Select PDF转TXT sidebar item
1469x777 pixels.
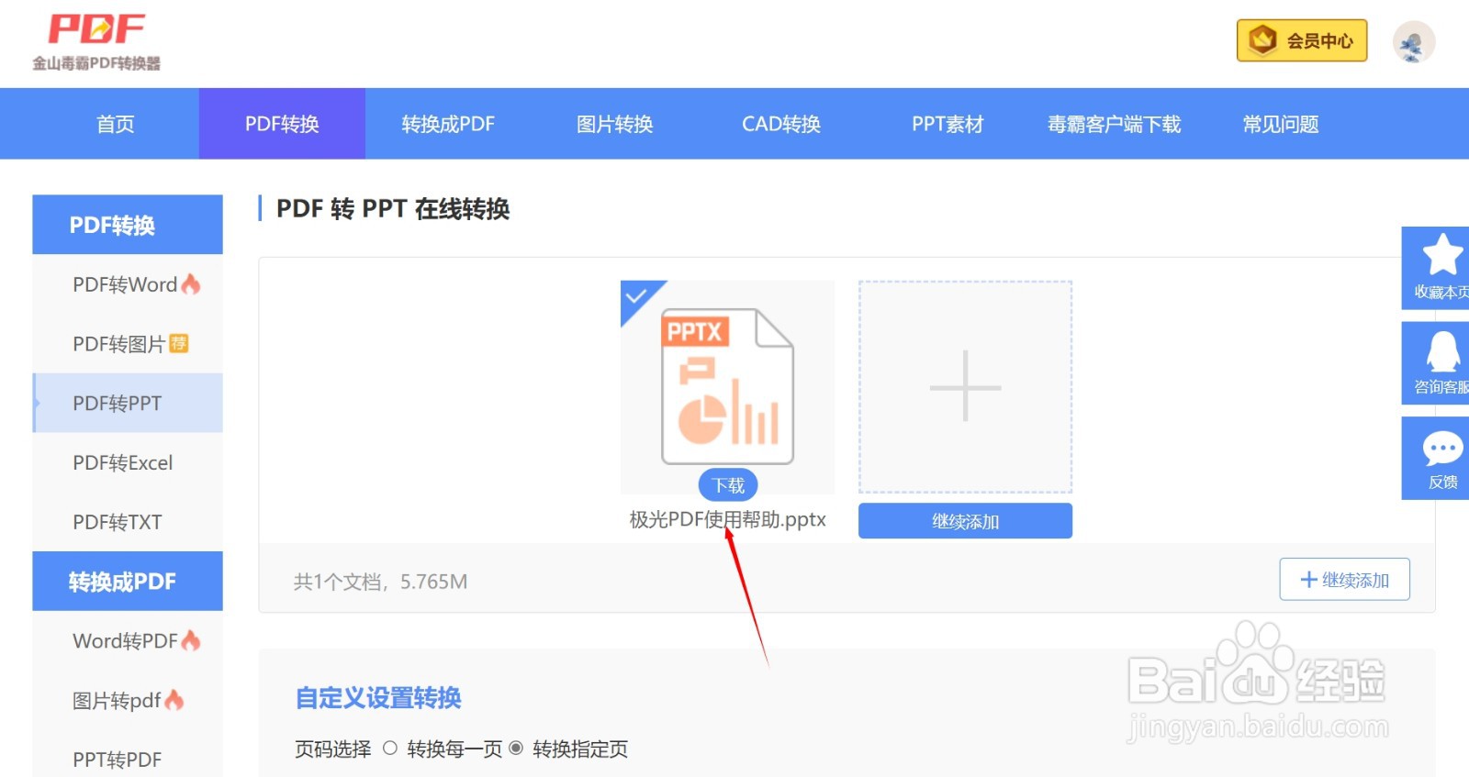click(x=128, y=522)
